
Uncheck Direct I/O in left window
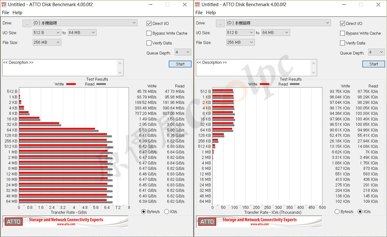149,24
